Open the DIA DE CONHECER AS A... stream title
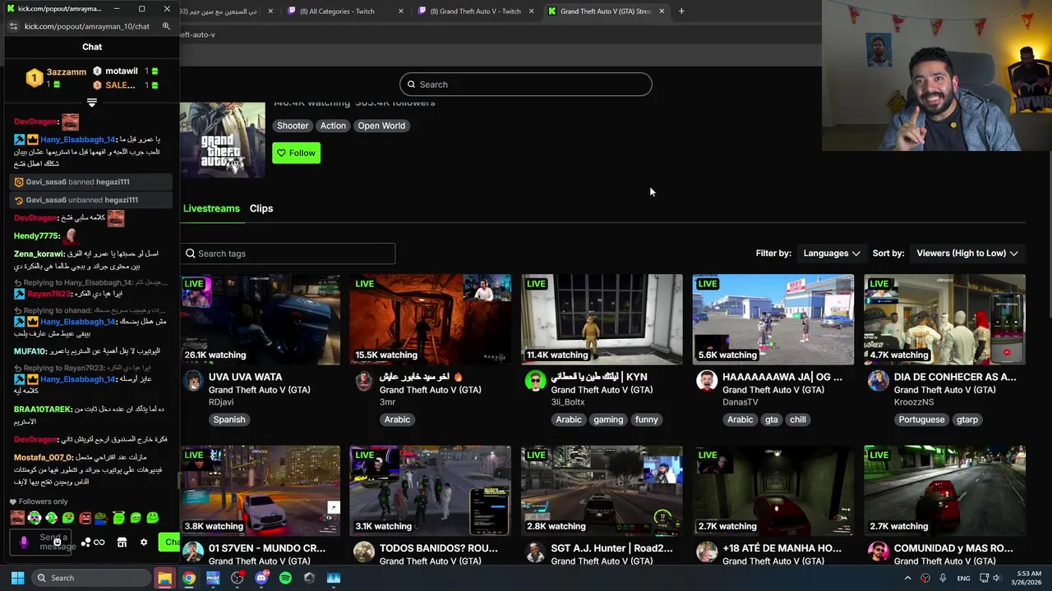This screenshot has width=1052, height=591. tap(955, 377)
